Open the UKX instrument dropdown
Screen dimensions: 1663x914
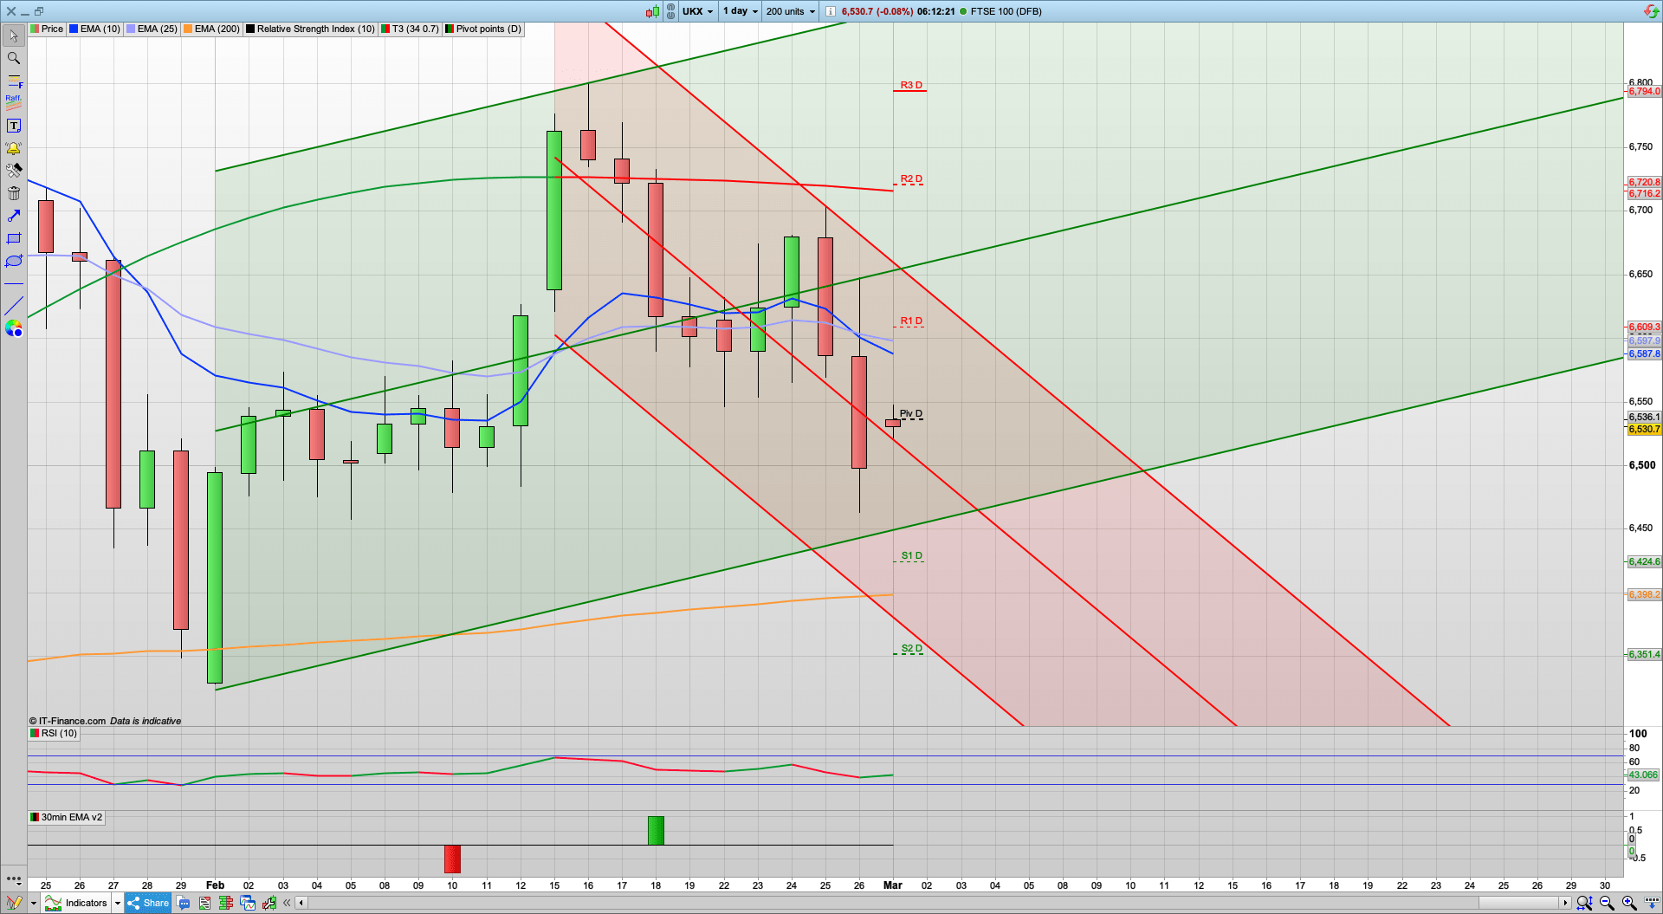(x=697, y=11)
